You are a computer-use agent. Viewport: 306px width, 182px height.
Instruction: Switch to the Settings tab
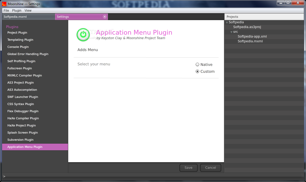[81, 17]
